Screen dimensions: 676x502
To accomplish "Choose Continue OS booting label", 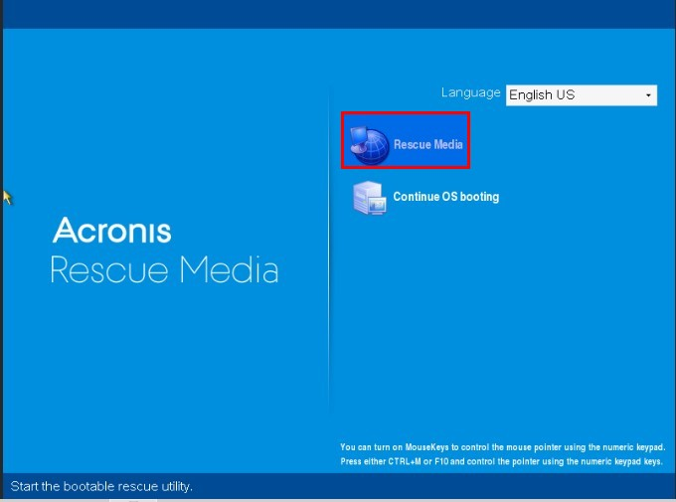I will [446, 197].
